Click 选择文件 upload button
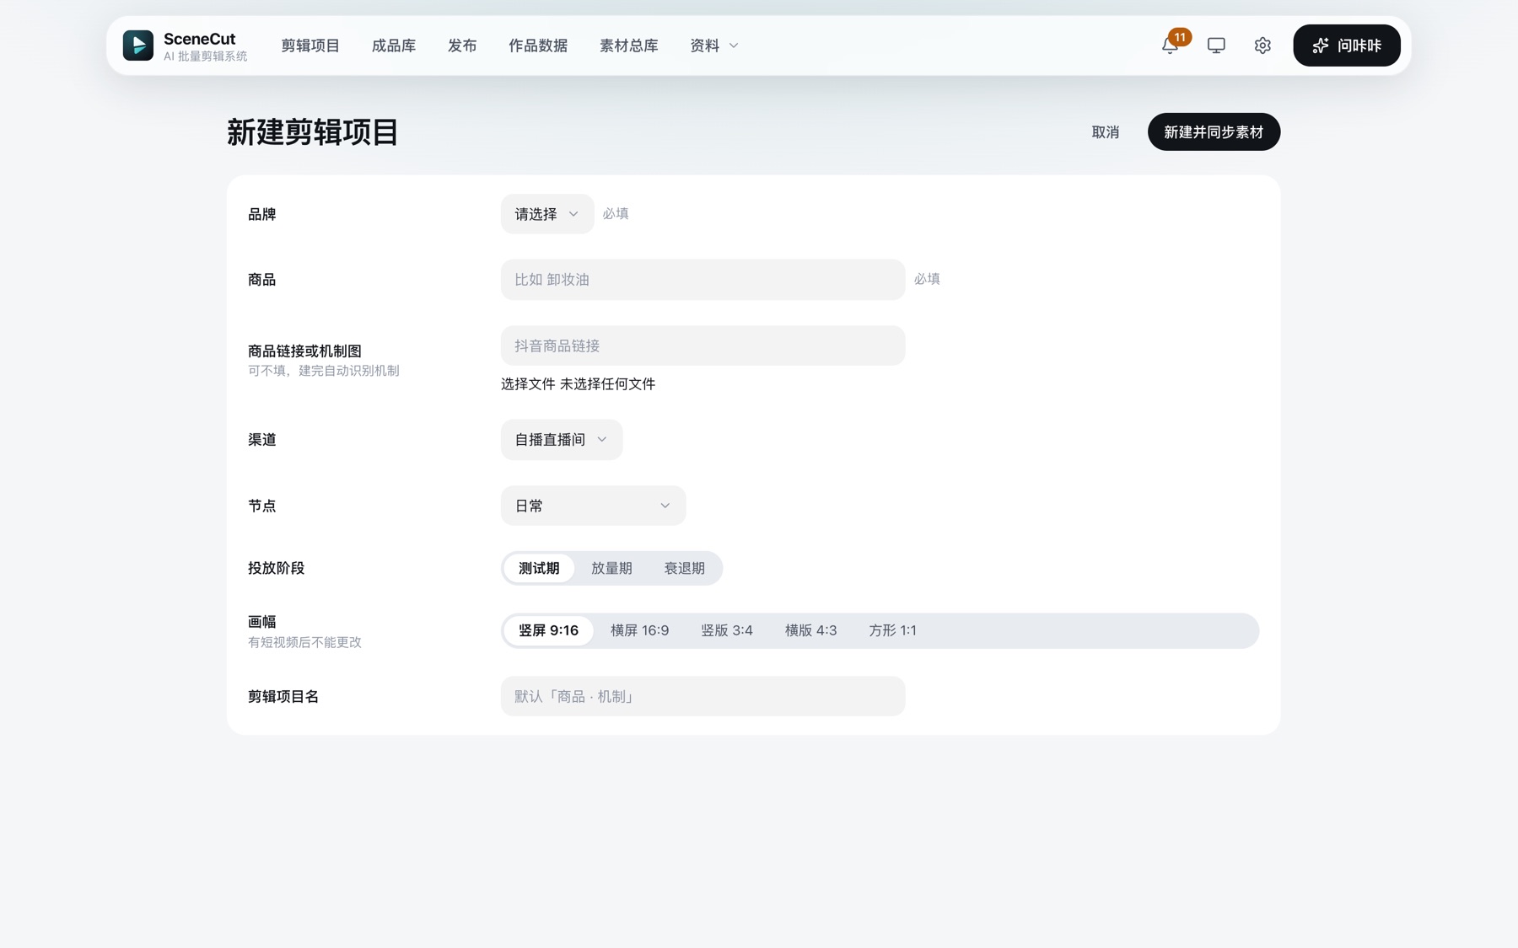1518x948 pixels. pyautogui.click(x=528, y=384)
